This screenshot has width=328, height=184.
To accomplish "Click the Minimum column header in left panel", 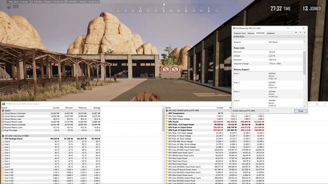I will tap(69, 108).
